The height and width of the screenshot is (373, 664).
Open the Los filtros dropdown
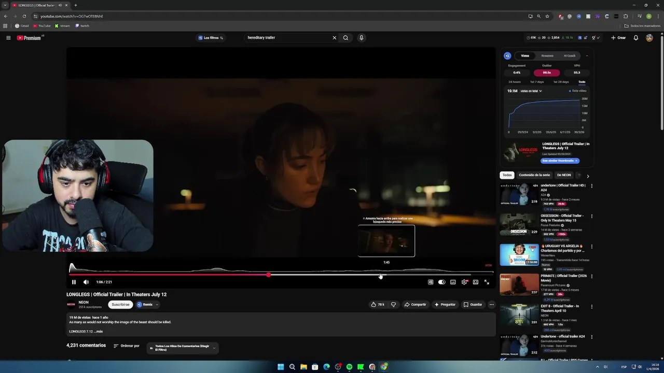[211, 38]
